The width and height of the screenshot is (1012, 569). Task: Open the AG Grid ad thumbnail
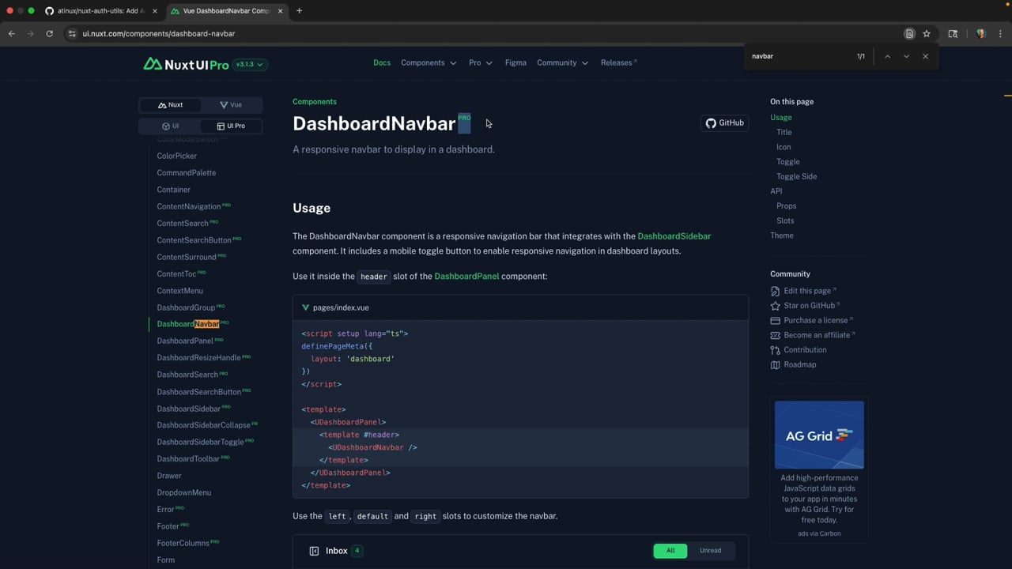819,435
